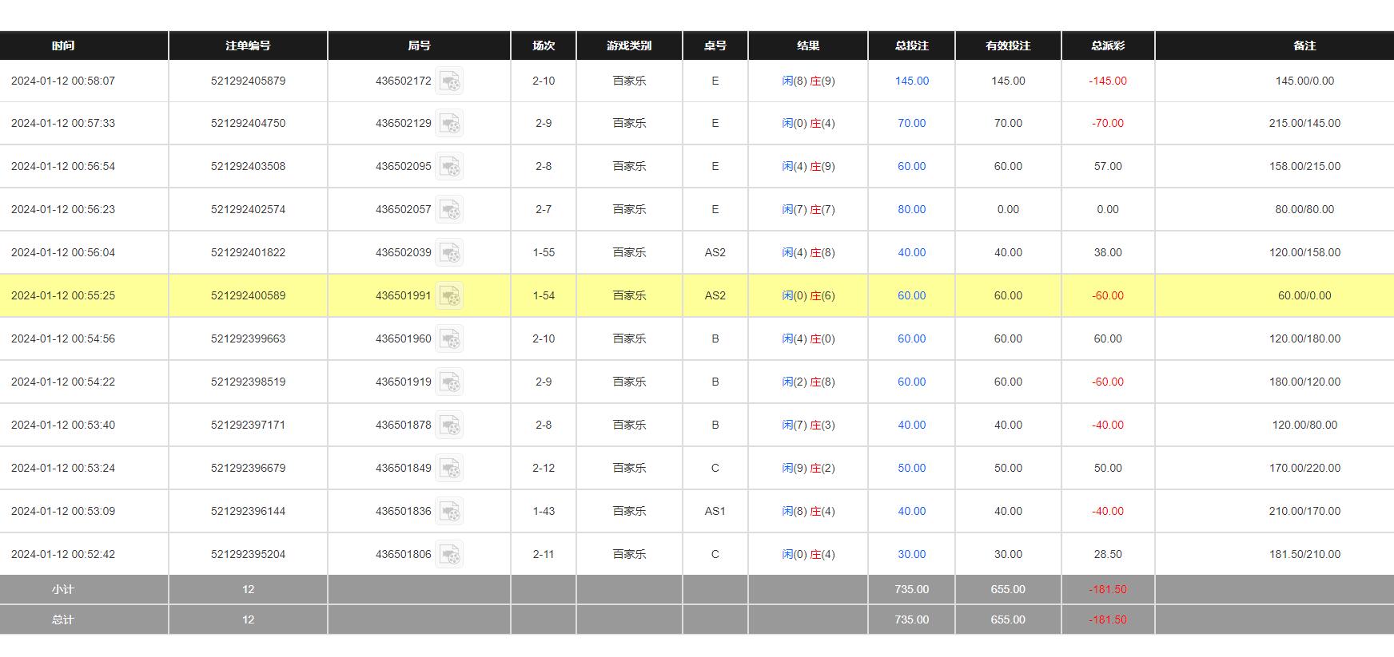Select bet number 521292400589 in highlighted row
1394x657 pixels.
(x=248, y=295)
